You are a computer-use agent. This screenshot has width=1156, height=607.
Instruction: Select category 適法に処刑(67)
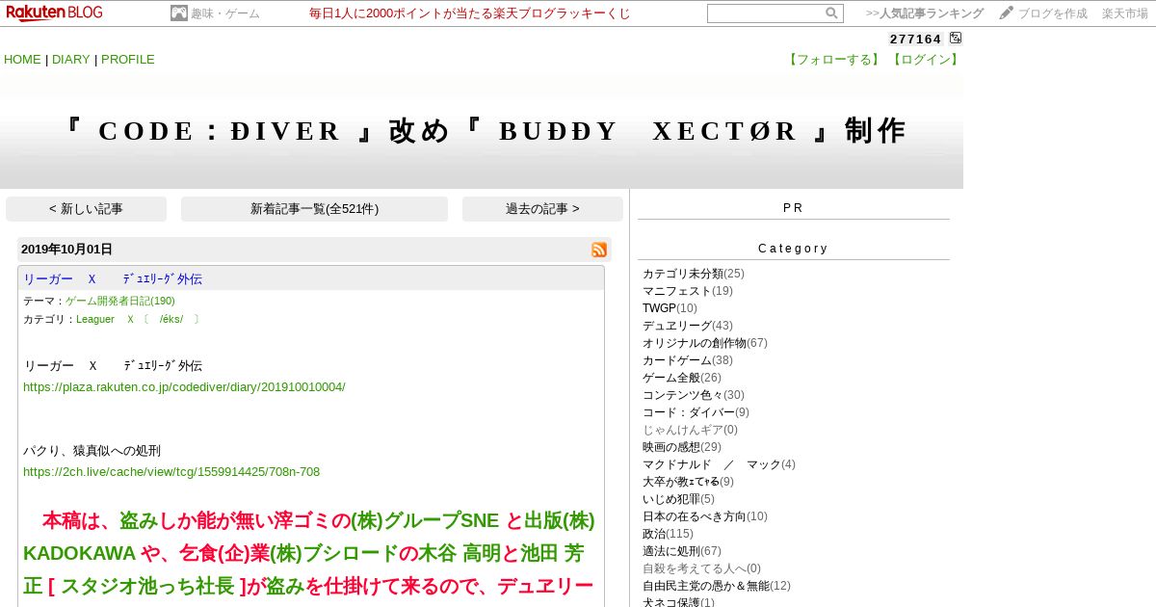pyautogui.click(x=681, y=551)
